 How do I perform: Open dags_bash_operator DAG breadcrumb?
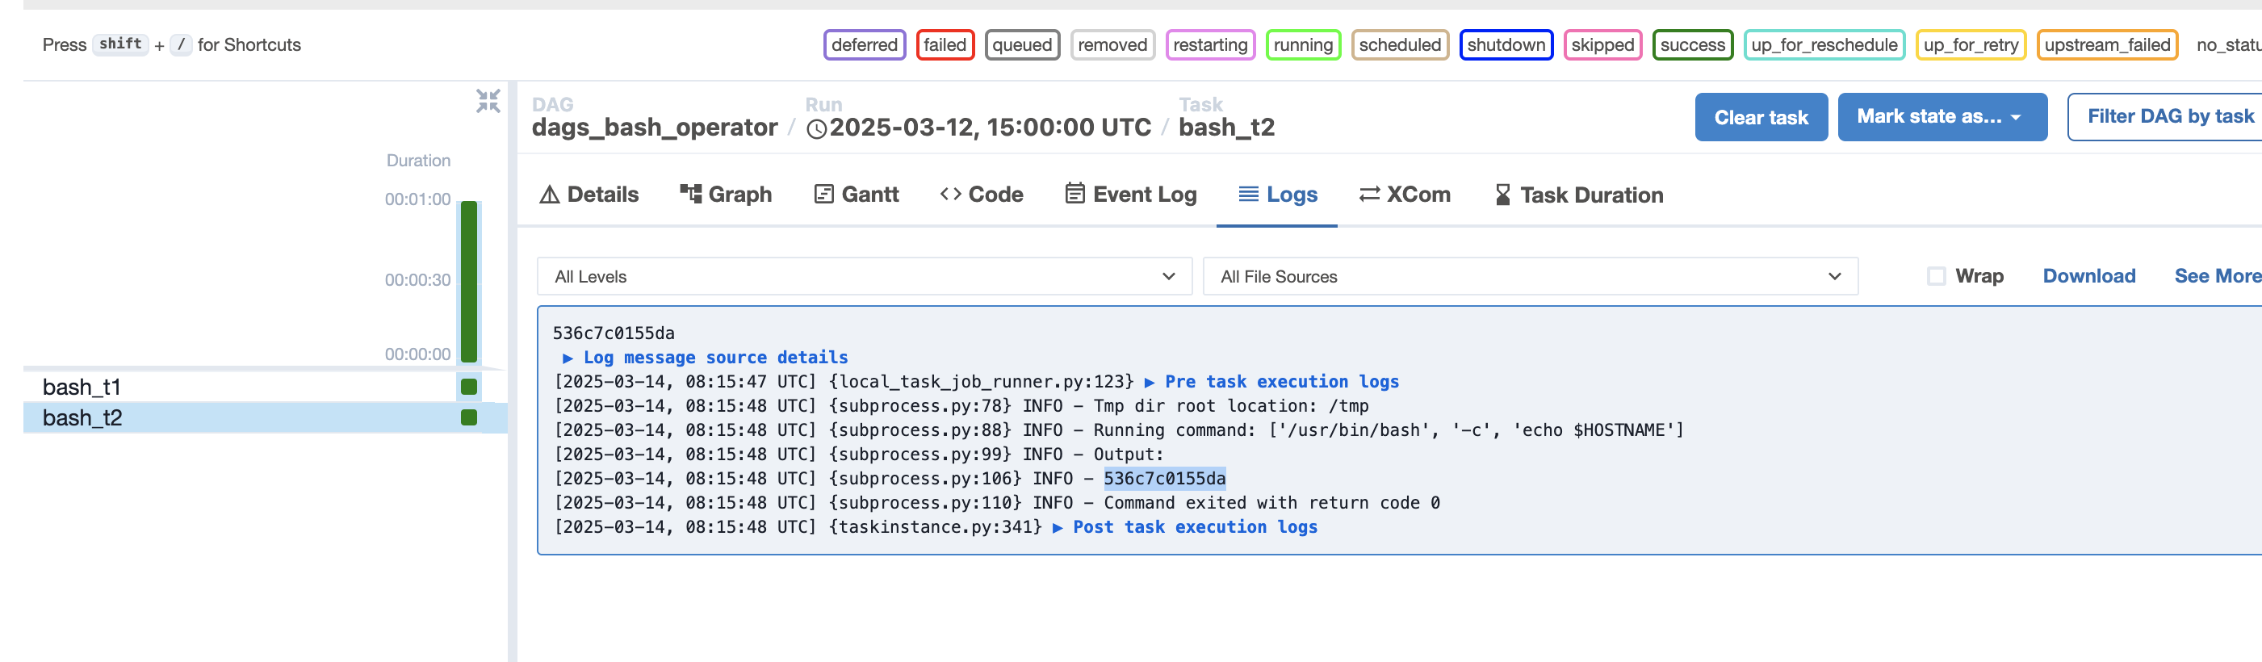point(654,128)
